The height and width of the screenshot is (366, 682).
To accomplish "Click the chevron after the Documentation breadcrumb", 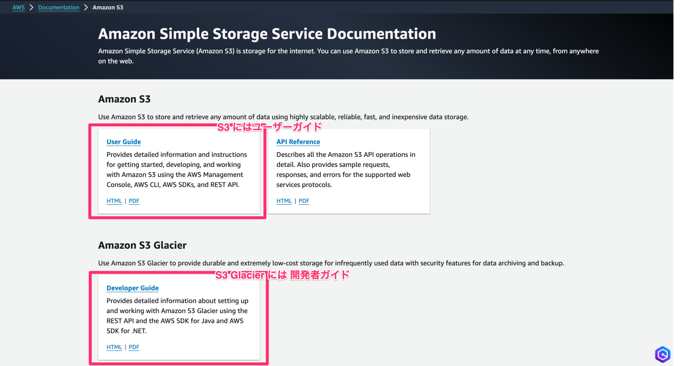I will click(x=86, y=8).
